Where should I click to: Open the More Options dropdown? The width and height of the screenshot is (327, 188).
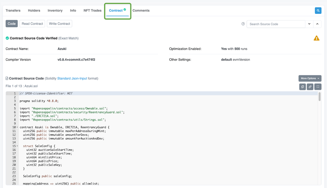click(x=310, y=78)
